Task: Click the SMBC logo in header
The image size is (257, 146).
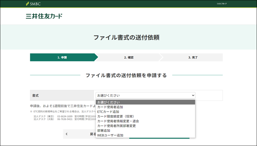Action: pyautogui.click(x=33, y=4)
